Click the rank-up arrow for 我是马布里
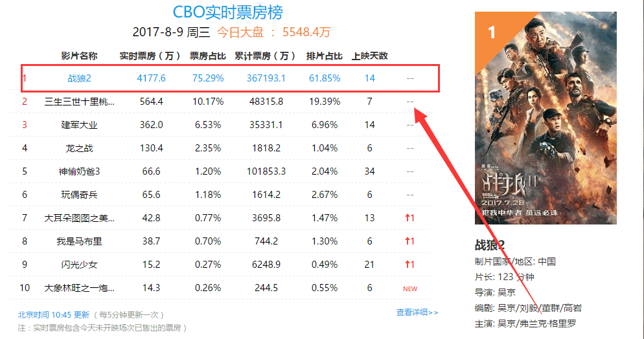 coord(409,241)
